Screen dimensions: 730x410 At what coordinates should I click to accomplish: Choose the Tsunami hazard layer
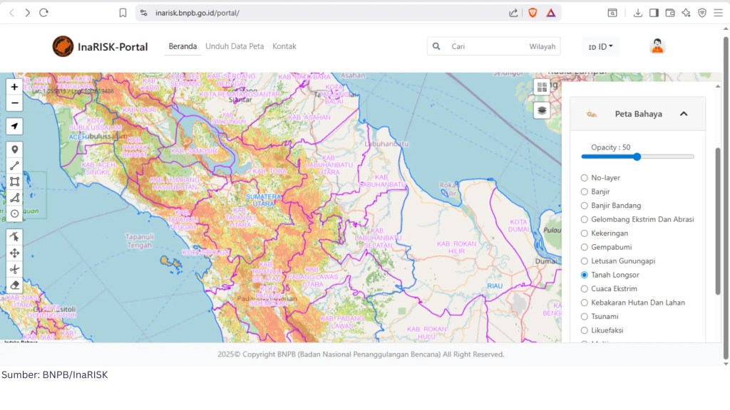point(585,316)
